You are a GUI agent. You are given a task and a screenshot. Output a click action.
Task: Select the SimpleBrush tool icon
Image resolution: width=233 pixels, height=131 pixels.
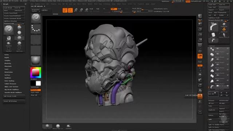(224, 29)
